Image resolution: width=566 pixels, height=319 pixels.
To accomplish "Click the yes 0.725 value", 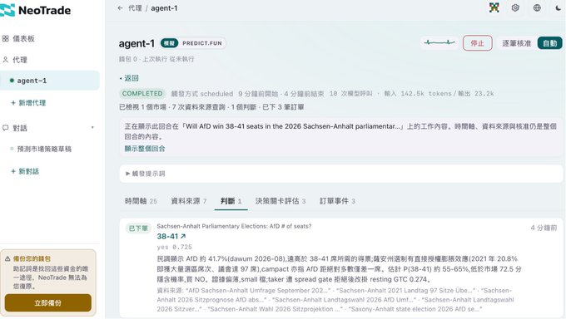I will [x=174, y=247].
